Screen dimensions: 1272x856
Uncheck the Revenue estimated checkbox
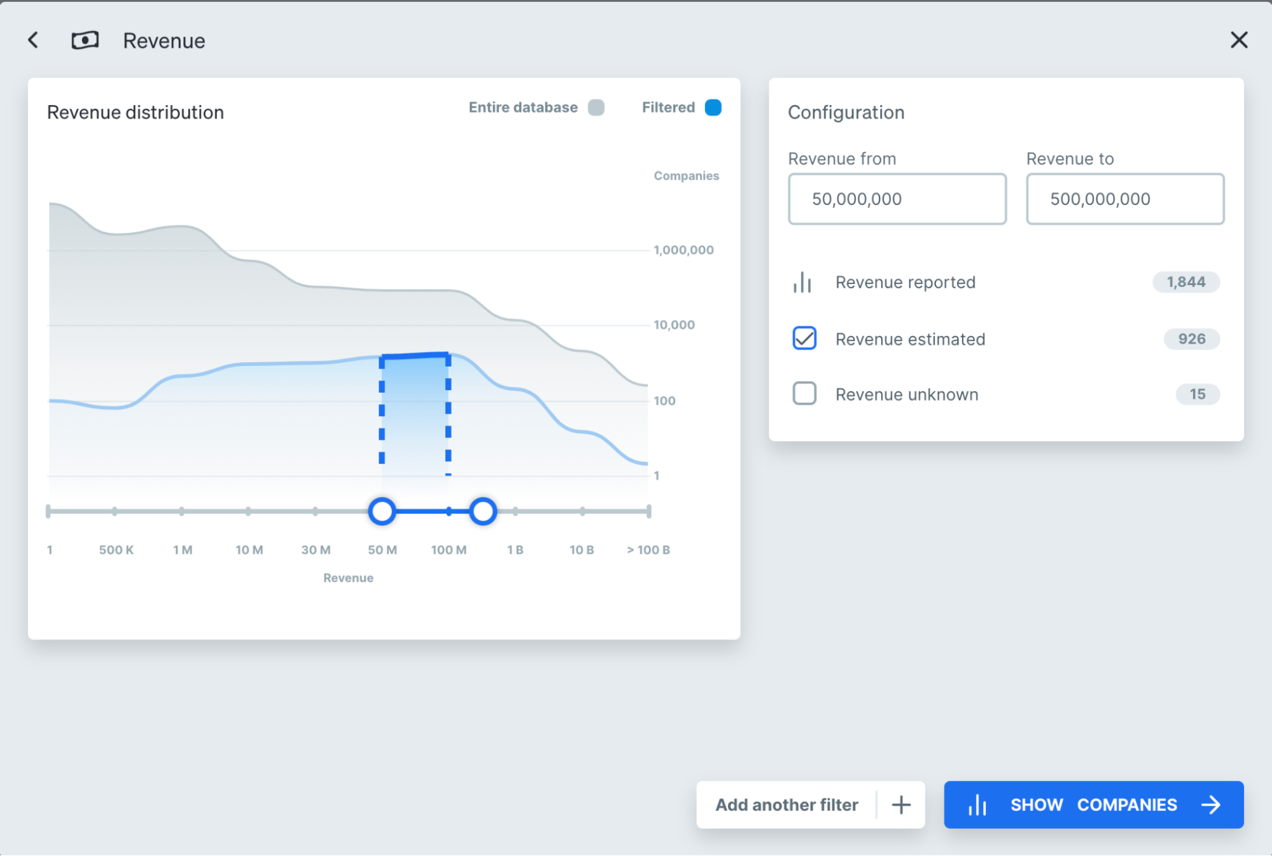[804, 339]
